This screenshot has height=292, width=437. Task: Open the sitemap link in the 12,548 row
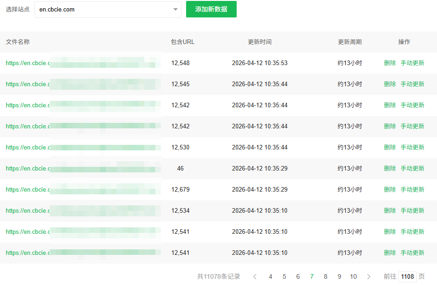pyautogui.click(x=83, y=63)
